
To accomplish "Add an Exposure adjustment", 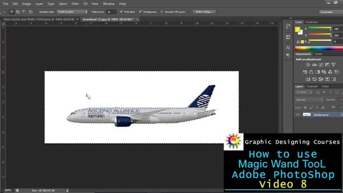I will coord(327,65).
